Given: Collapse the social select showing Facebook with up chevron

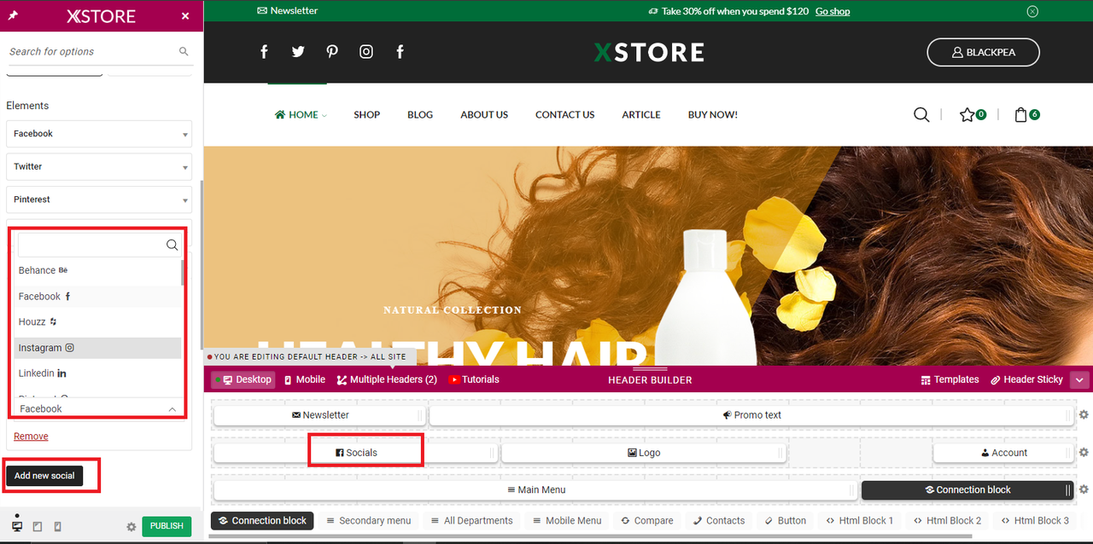Looking at the screenshot, I should [99, 408].
